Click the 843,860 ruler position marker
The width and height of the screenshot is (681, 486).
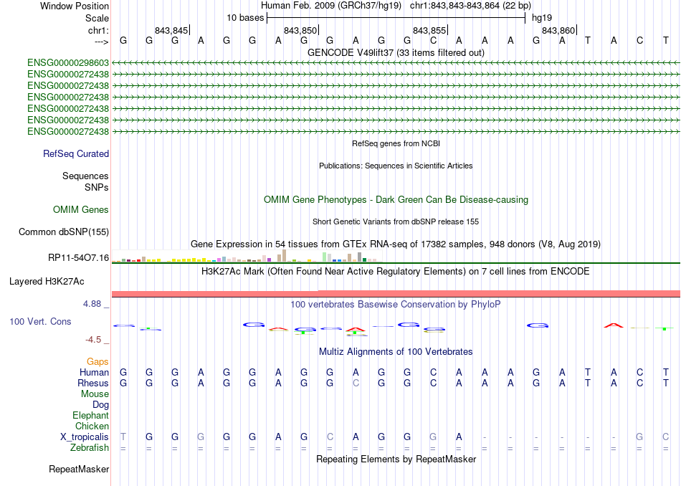(x=559, y=30)
